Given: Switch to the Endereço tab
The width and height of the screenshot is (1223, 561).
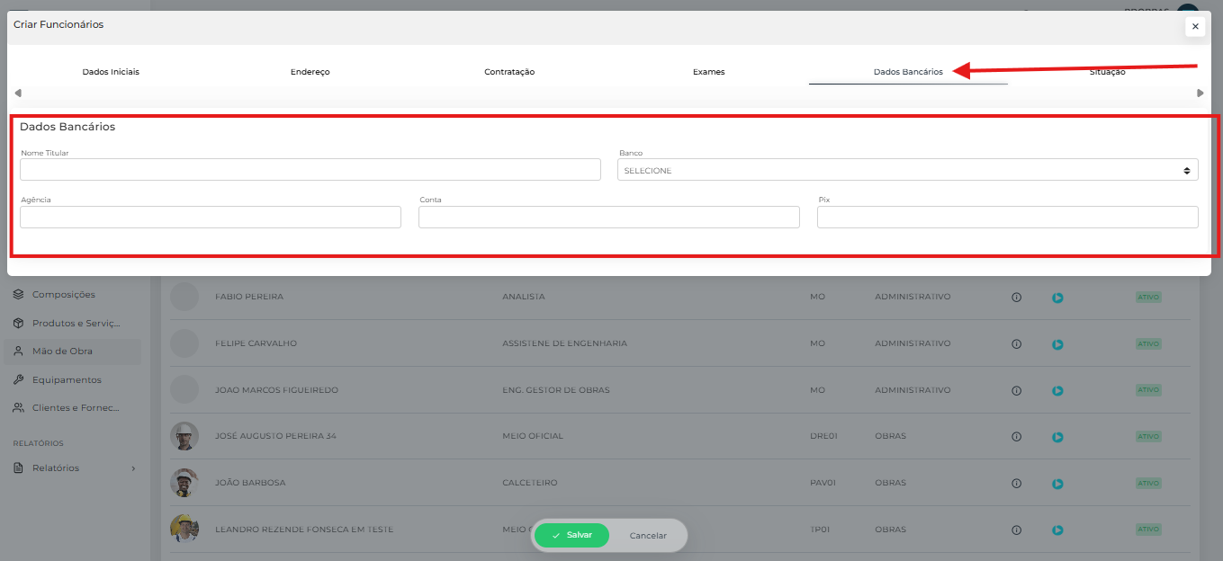Looking at the screenshot, I should click(x=310, y=72).
